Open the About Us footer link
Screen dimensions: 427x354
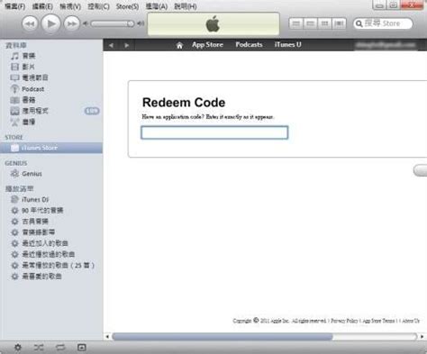[x=411, y=321]
